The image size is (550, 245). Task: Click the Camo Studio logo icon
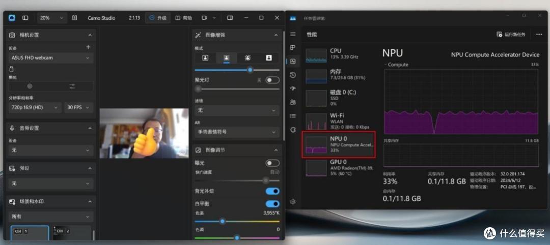12,18
